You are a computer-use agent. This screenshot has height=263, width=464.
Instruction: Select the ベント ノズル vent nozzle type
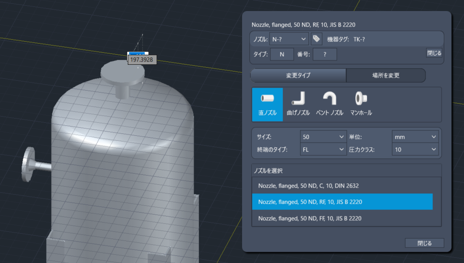[x=330, y=104]
